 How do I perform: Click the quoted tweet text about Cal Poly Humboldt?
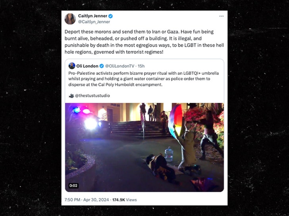tap(144, 79)
